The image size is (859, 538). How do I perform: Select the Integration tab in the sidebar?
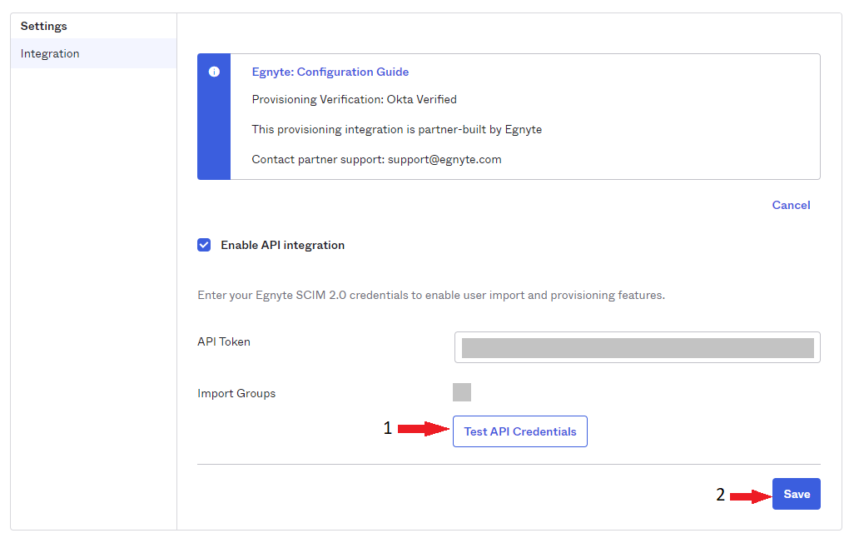coord(50,54)
